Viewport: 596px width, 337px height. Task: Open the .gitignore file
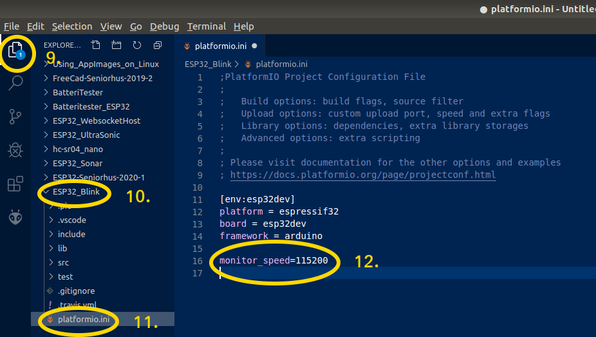[102, 291]
